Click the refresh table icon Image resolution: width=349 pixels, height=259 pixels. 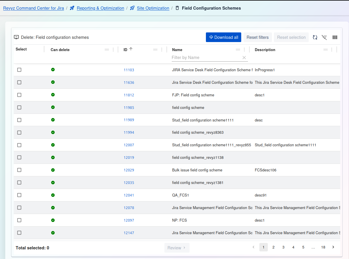coord(315,37)
